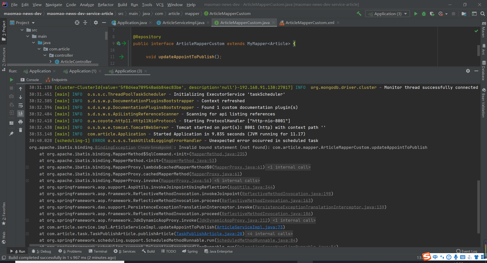487x263 pixels.
Task: Open Search Everywhere magnifier icon
Action: (482, 14)
